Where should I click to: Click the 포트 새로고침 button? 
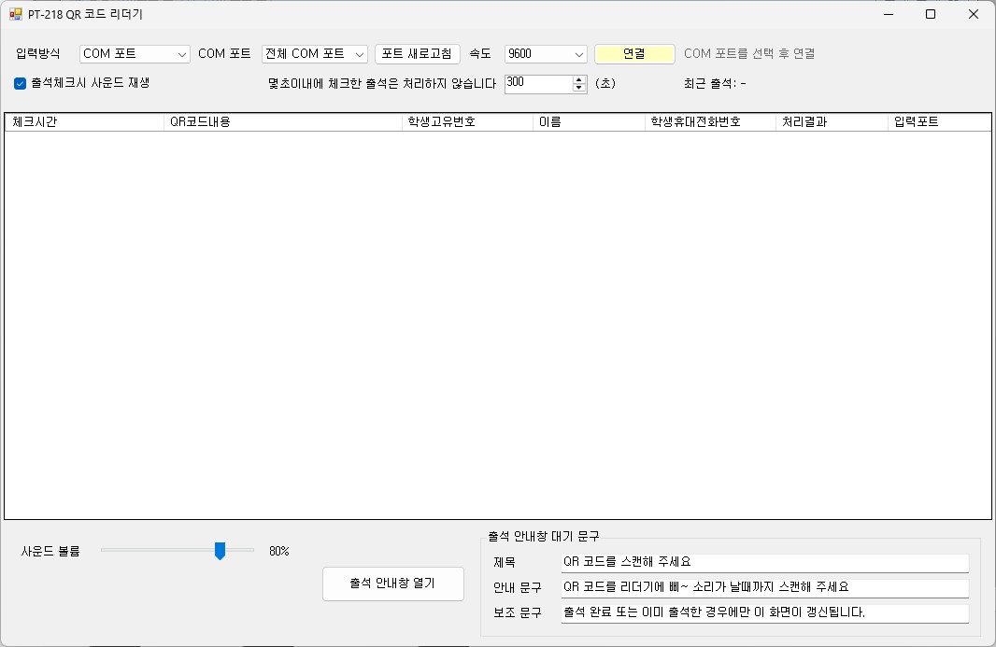[418, 54]
